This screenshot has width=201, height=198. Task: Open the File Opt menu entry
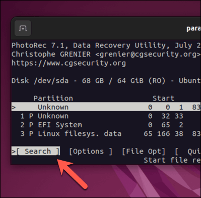click(144, 152)
